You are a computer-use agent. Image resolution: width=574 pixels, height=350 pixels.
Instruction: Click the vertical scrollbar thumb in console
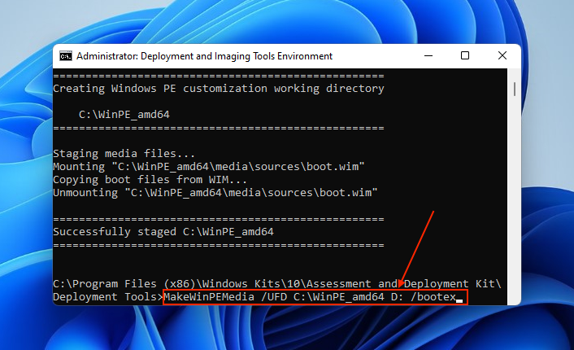point(515,89)
